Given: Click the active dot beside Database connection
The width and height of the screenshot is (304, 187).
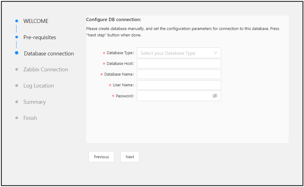Looking at the screenshot, I should tap(17, 53).
